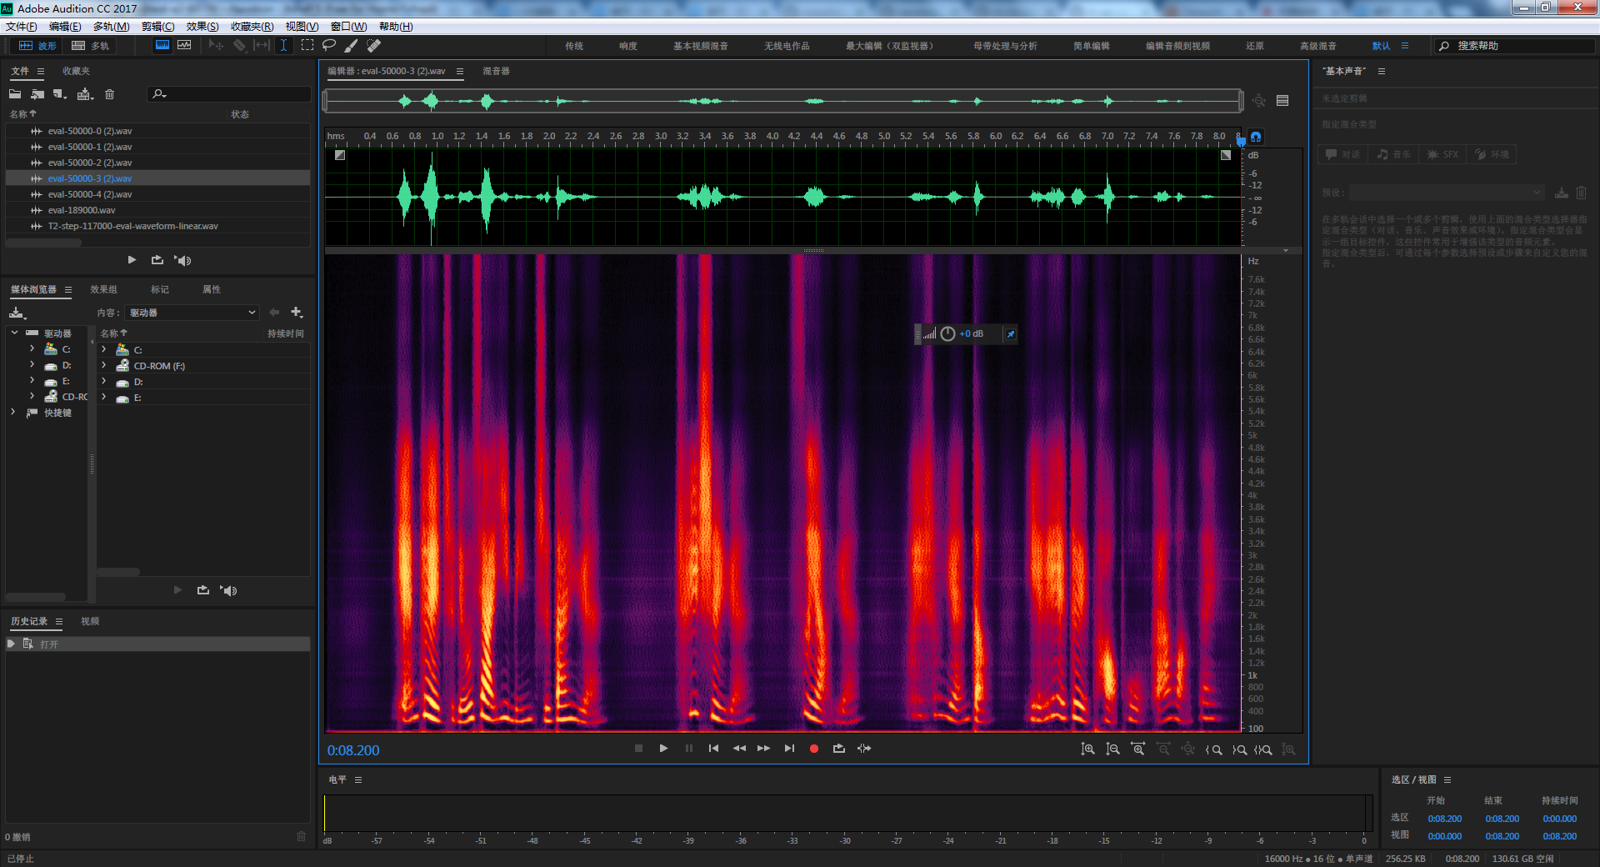Toggle loop playback button
The height and width of the screenshot is (867, 1600).
coord(838,749)
